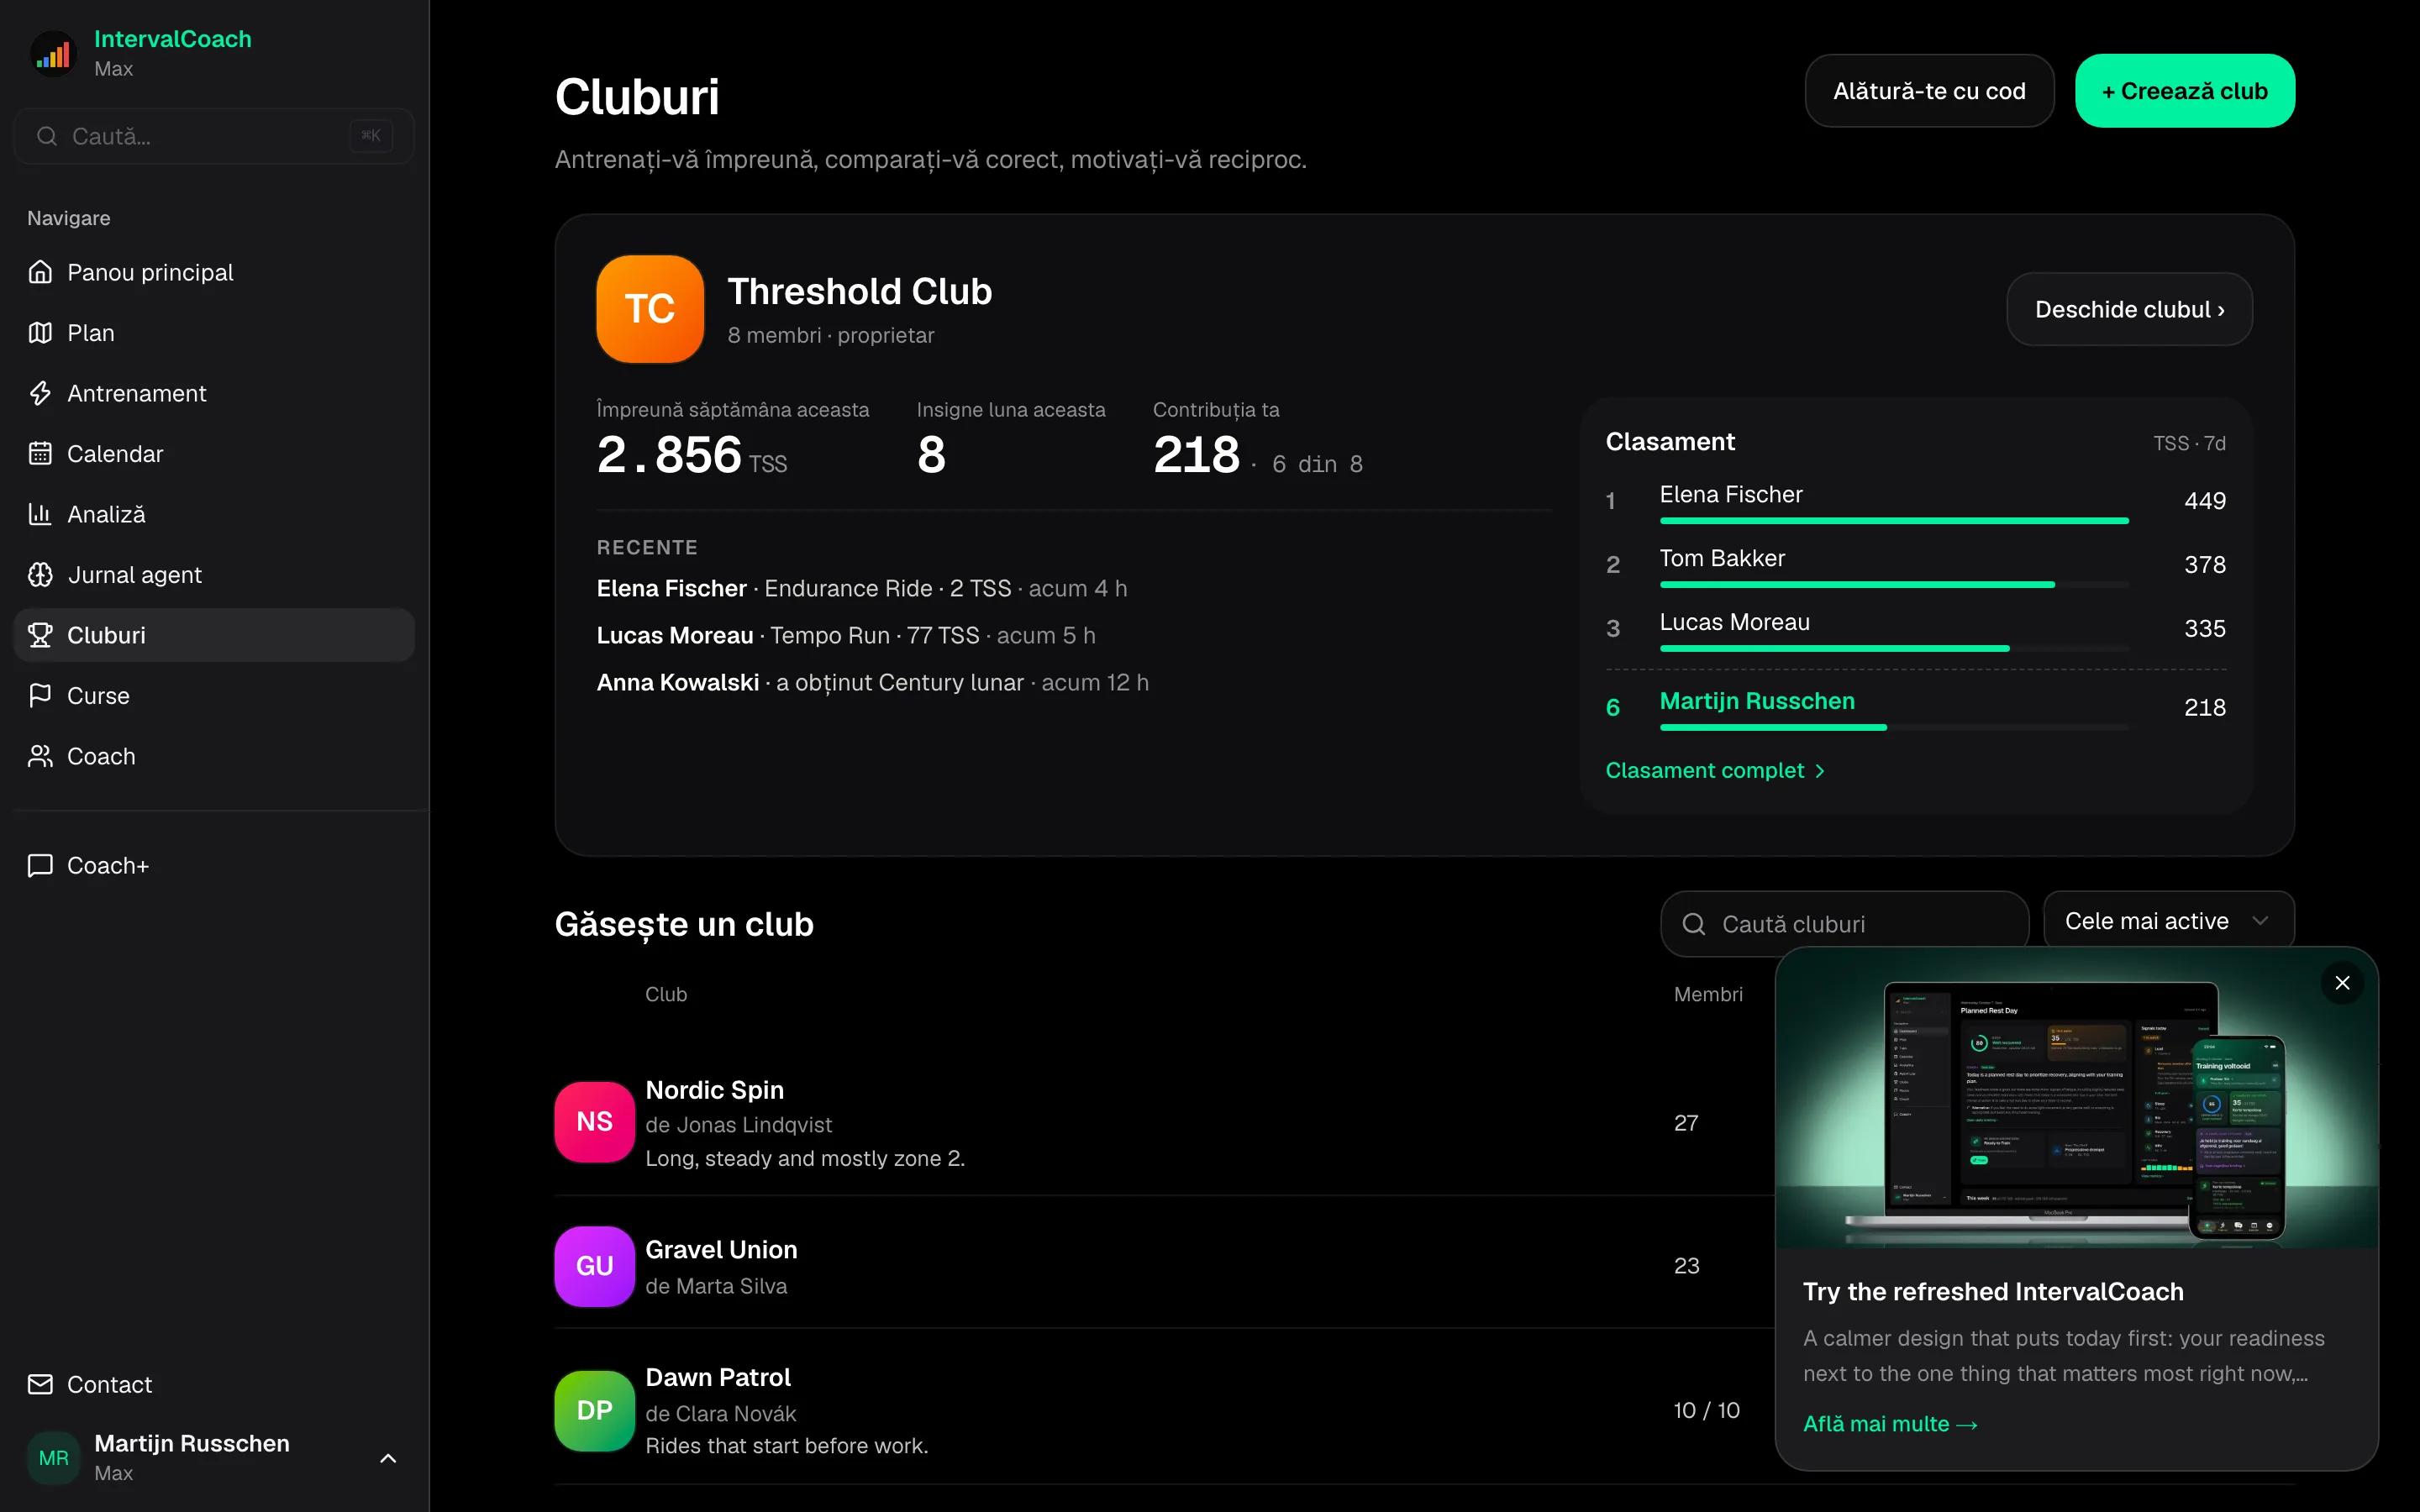The height and width of the screenshot is (1512, 2420).
Task: Click Elena Fischer's leaderboard progress bar
Action: [x=1893, y=521]
